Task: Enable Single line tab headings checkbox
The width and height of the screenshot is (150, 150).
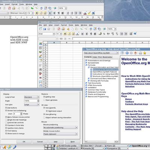Action: coord(6,120)
